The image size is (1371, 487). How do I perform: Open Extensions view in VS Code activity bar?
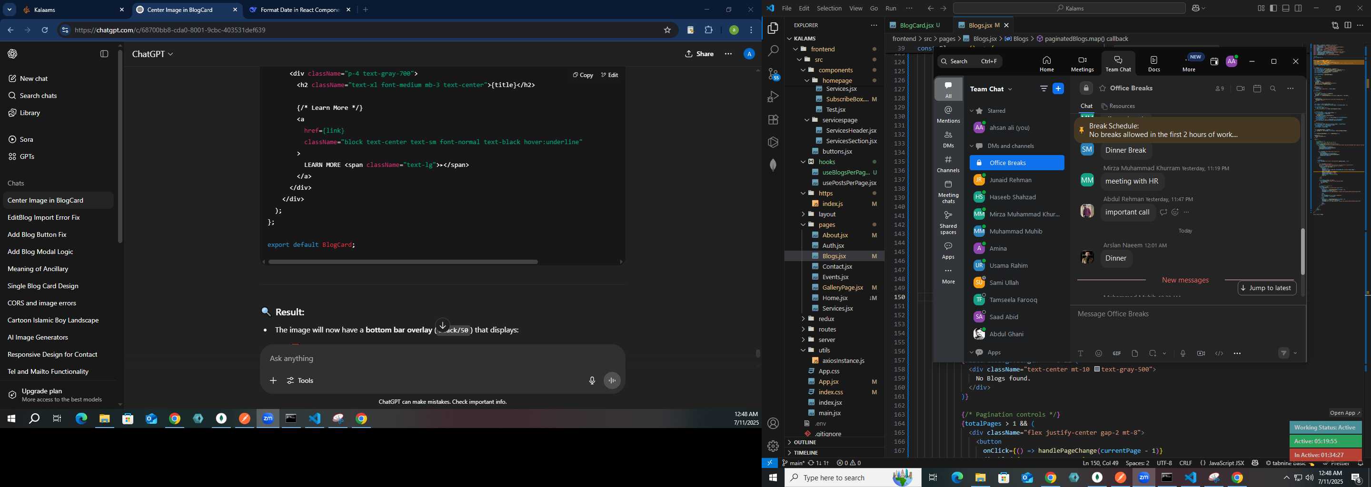click(773, 120)
